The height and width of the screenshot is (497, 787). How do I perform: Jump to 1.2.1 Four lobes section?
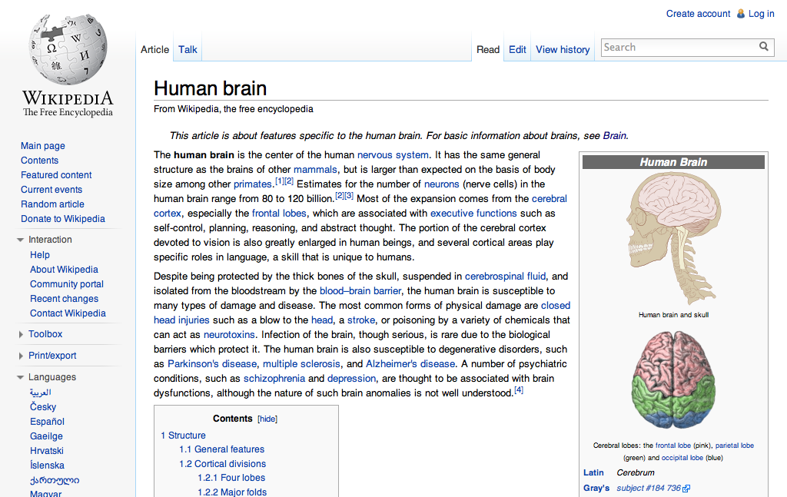[x=231, y=478]
